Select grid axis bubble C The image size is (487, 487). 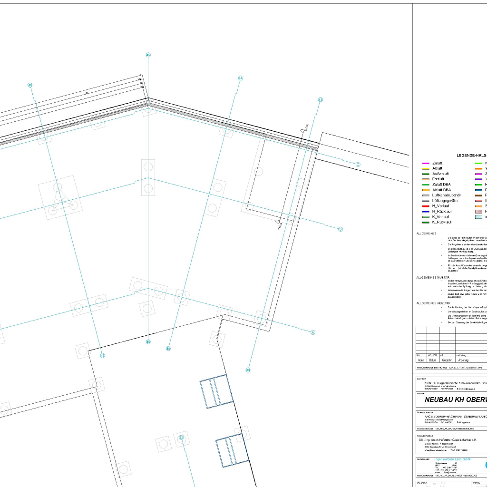click(x=358, y=165)
